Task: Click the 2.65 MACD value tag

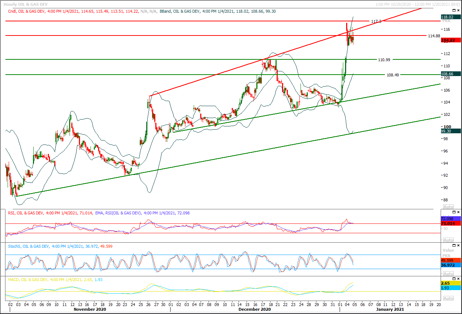Action: pyautogui.click(x=451, y=283)
